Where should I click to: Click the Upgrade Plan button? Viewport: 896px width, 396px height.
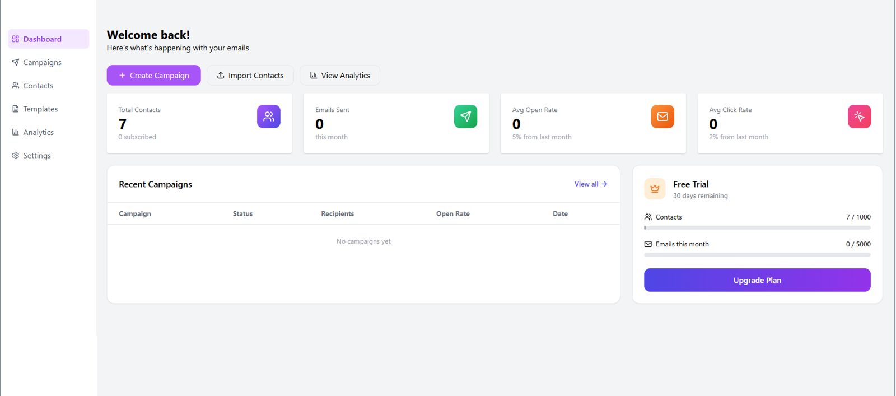coord(757,280)
